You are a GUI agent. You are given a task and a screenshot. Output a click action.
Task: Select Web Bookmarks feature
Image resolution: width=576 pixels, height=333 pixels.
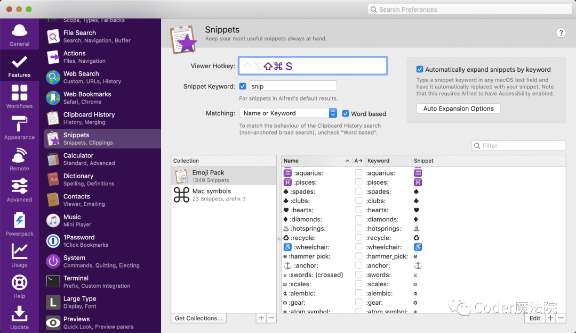[x=102, y=98]
